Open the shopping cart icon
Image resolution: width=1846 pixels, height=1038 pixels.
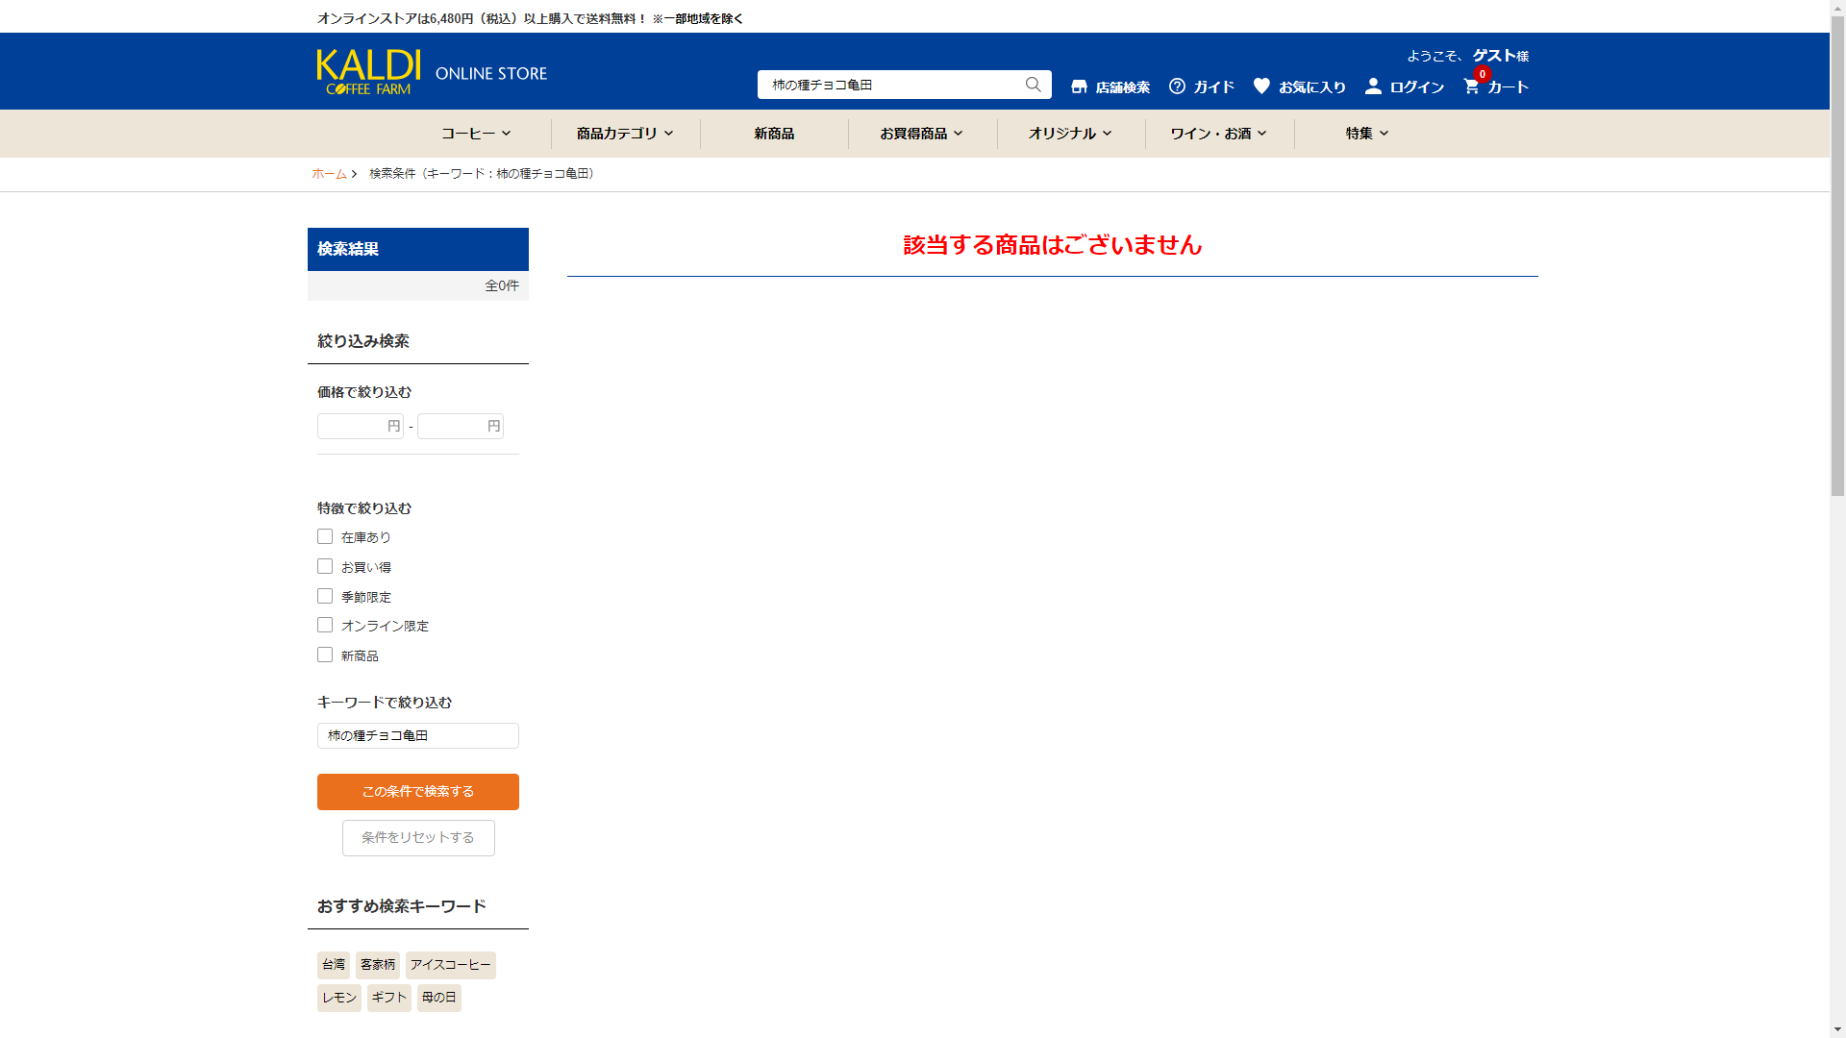tap(1471, 86)
